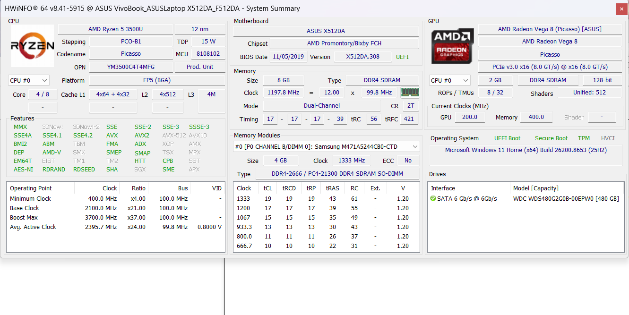
Task: Open the CPU #0 selector dropdown
Action: click(x=29, y=81)
